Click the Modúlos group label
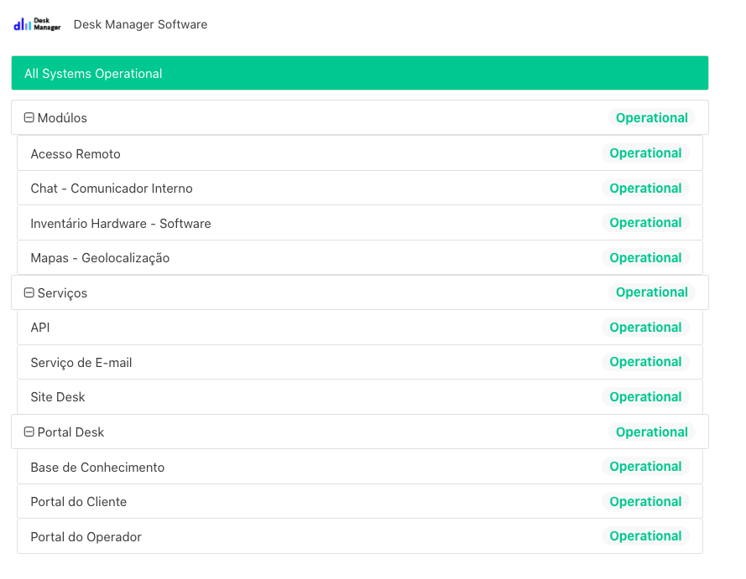Image resolution: width=746 pixels, height=579 pixels. click(62, 118)
